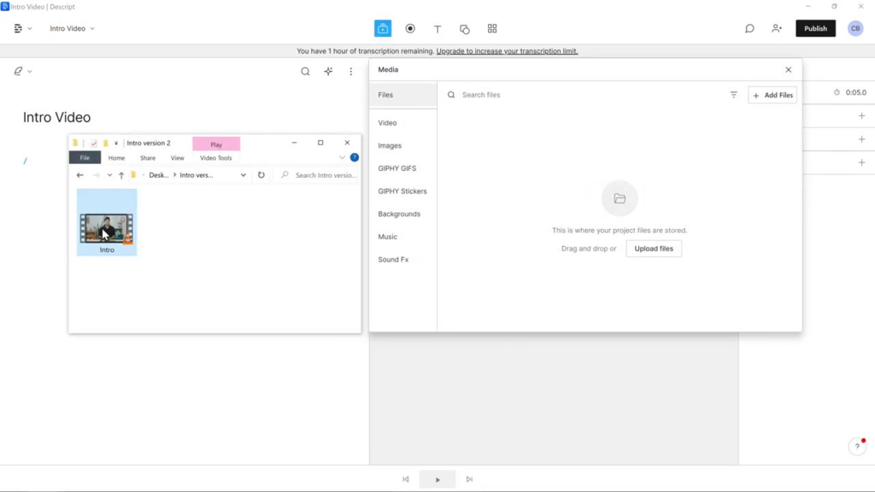
Task: Skip to next with playback control
Action: coord(469,479)
